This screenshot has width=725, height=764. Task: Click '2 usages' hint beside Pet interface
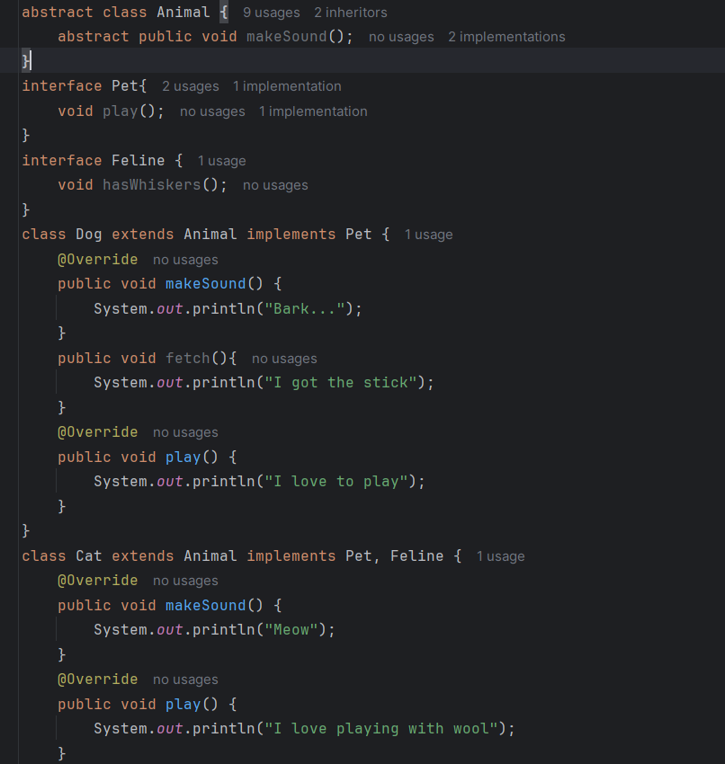click(190, 86)
